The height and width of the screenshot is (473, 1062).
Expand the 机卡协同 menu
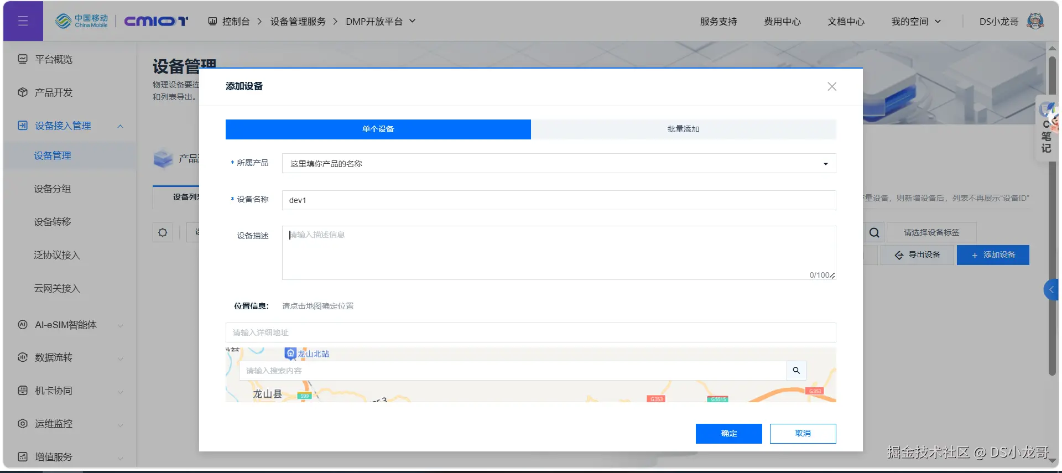[120, 392]
